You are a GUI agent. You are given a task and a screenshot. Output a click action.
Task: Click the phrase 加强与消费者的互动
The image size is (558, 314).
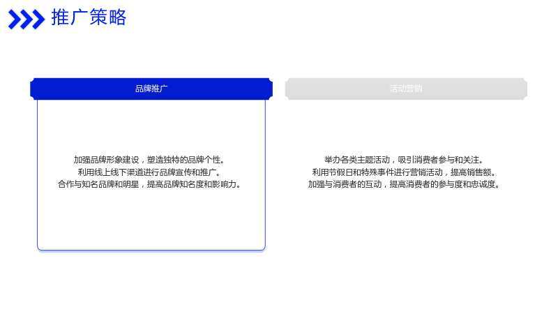[x=345, y=184]
